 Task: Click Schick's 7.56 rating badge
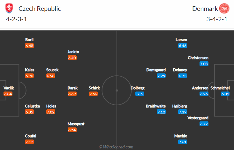93,94
